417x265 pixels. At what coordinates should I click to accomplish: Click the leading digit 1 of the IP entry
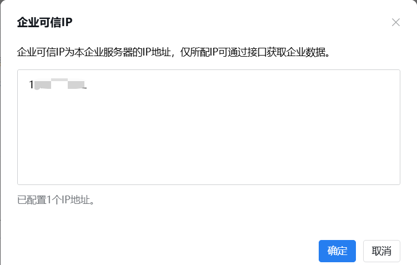(32, 84)
